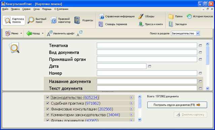This screenshot has width=215, height=130.
Task: Click Построить список документов (F9) button
Action: point(177,105)
